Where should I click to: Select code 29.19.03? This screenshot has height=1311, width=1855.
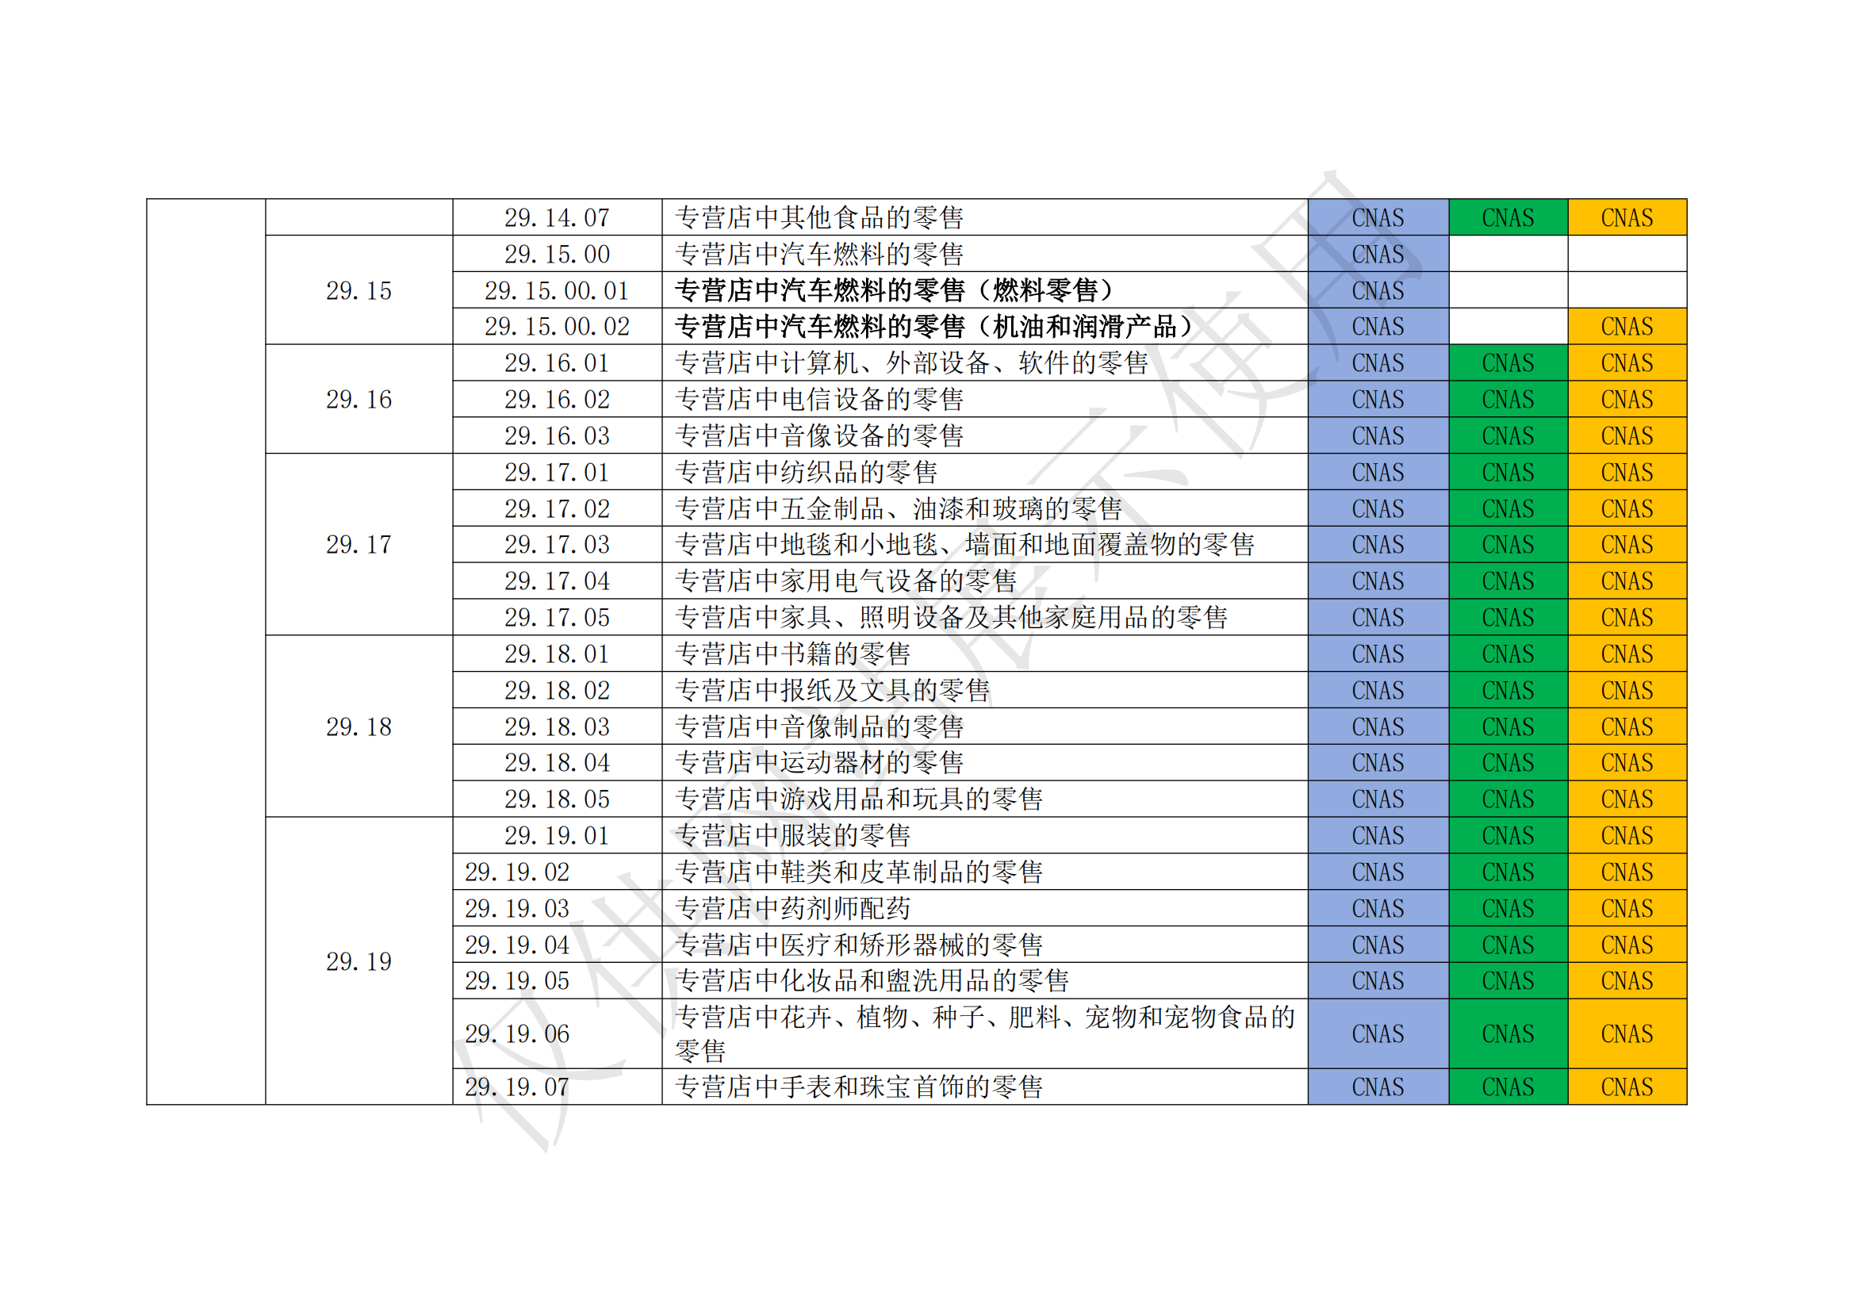pos(517,908)
